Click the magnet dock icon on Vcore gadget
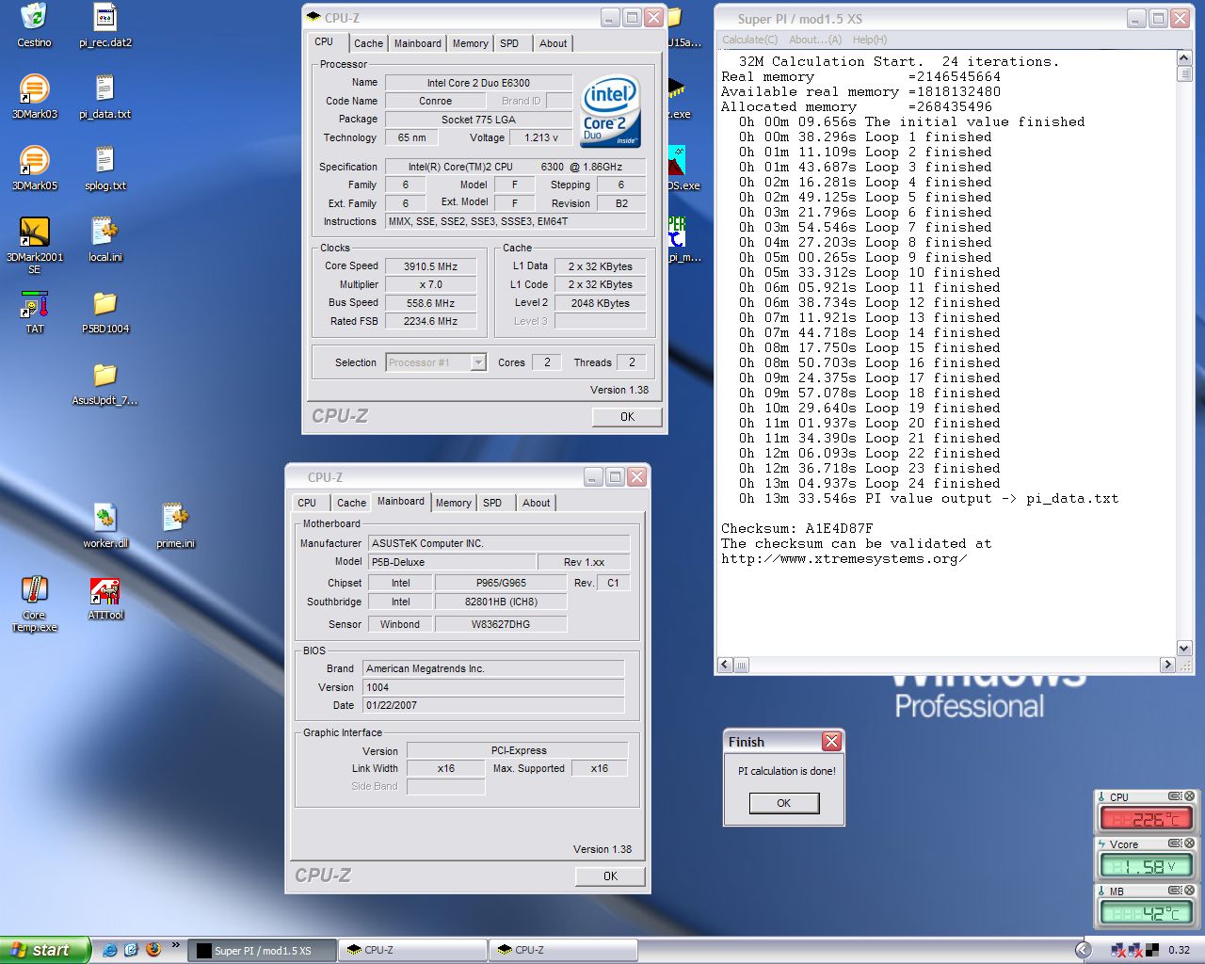 pos(1175,843)
